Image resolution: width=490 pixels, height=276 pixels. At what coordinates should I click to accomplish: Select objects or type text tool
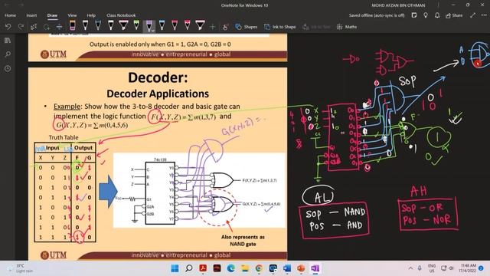coord(34,27)
